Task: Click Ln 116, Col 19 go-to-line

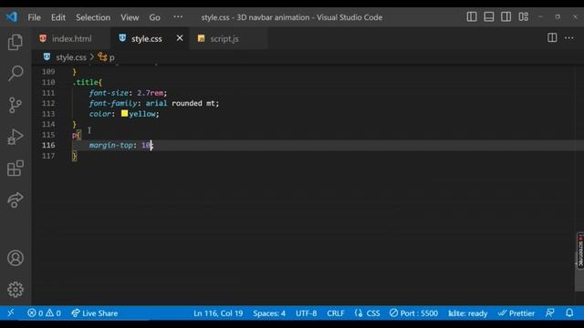Action: 218,313
